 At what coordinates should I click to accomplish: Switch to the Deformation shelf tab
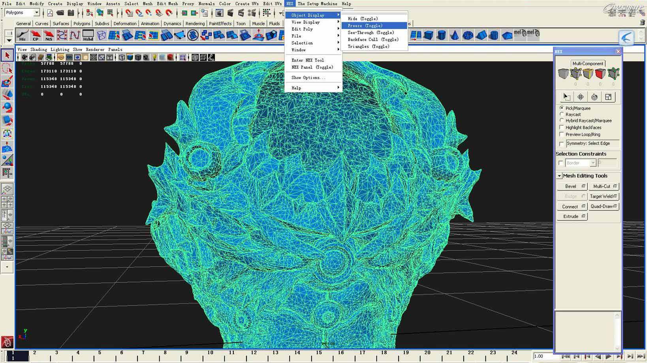pyautogui.click(x=125, y=23)
